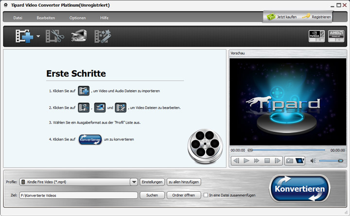350x216 pixels.
Task: Click next frame playback button
Action: (277, 161)
